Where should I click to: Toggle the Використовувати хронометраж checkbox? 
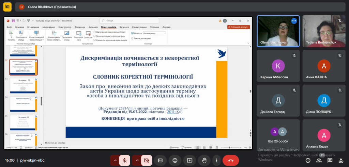tap(95, 36)
